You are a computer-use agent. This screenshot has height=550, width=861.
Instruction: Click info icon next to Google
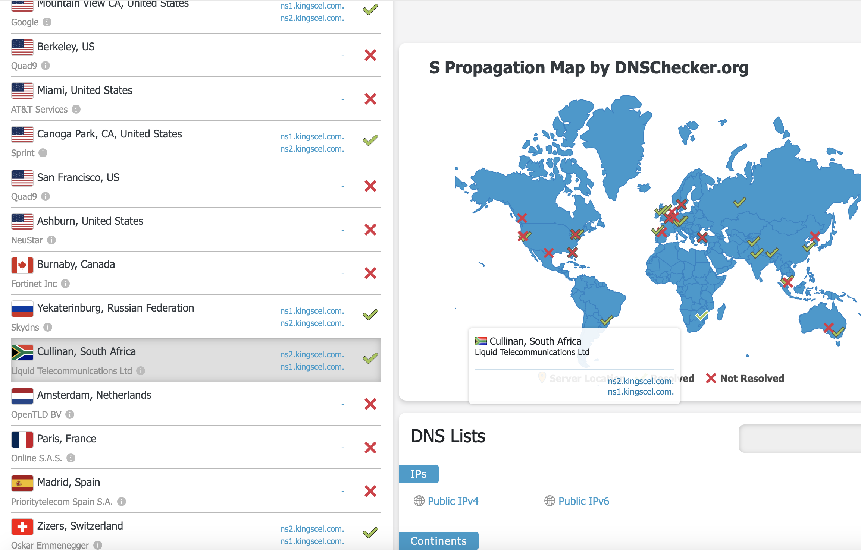[x=47, y=22]
